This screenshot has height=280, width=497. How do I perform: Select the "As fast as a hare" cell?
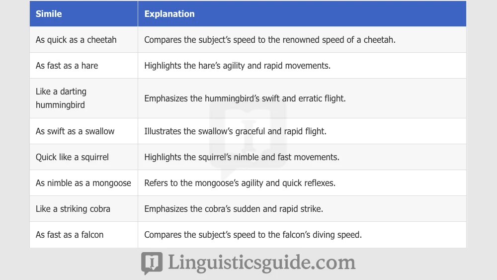[67, 66]
